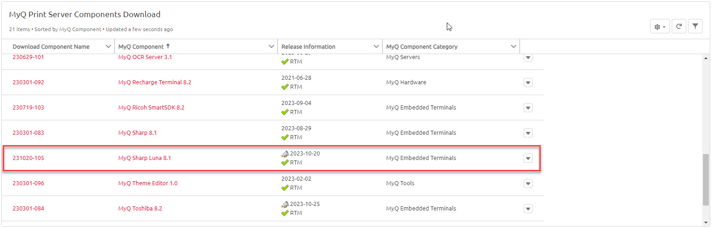Open MyQ Component Category column menu chevron

tap(514, 46)
